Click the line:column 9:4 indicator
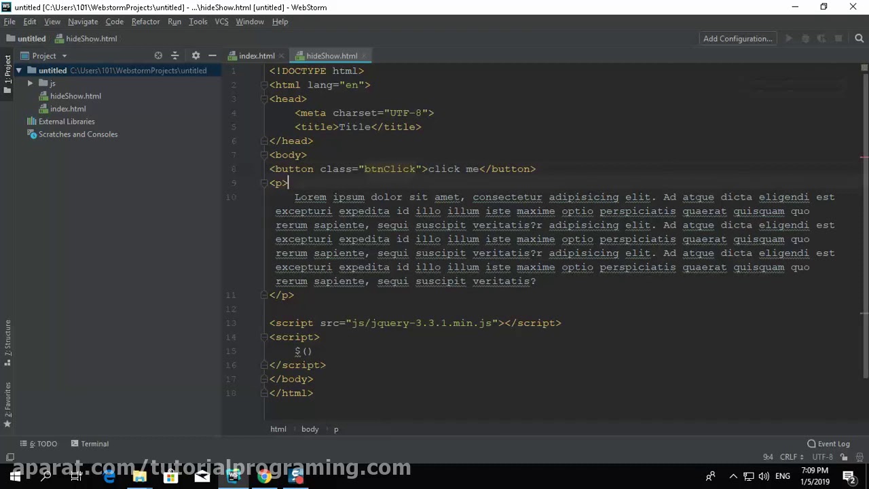This screenshot has width=869, height=489. click(x=768, y=457)
